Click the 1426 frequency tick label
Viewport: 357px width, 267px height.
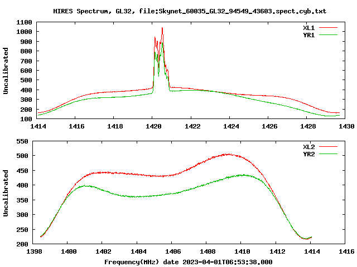269,126
